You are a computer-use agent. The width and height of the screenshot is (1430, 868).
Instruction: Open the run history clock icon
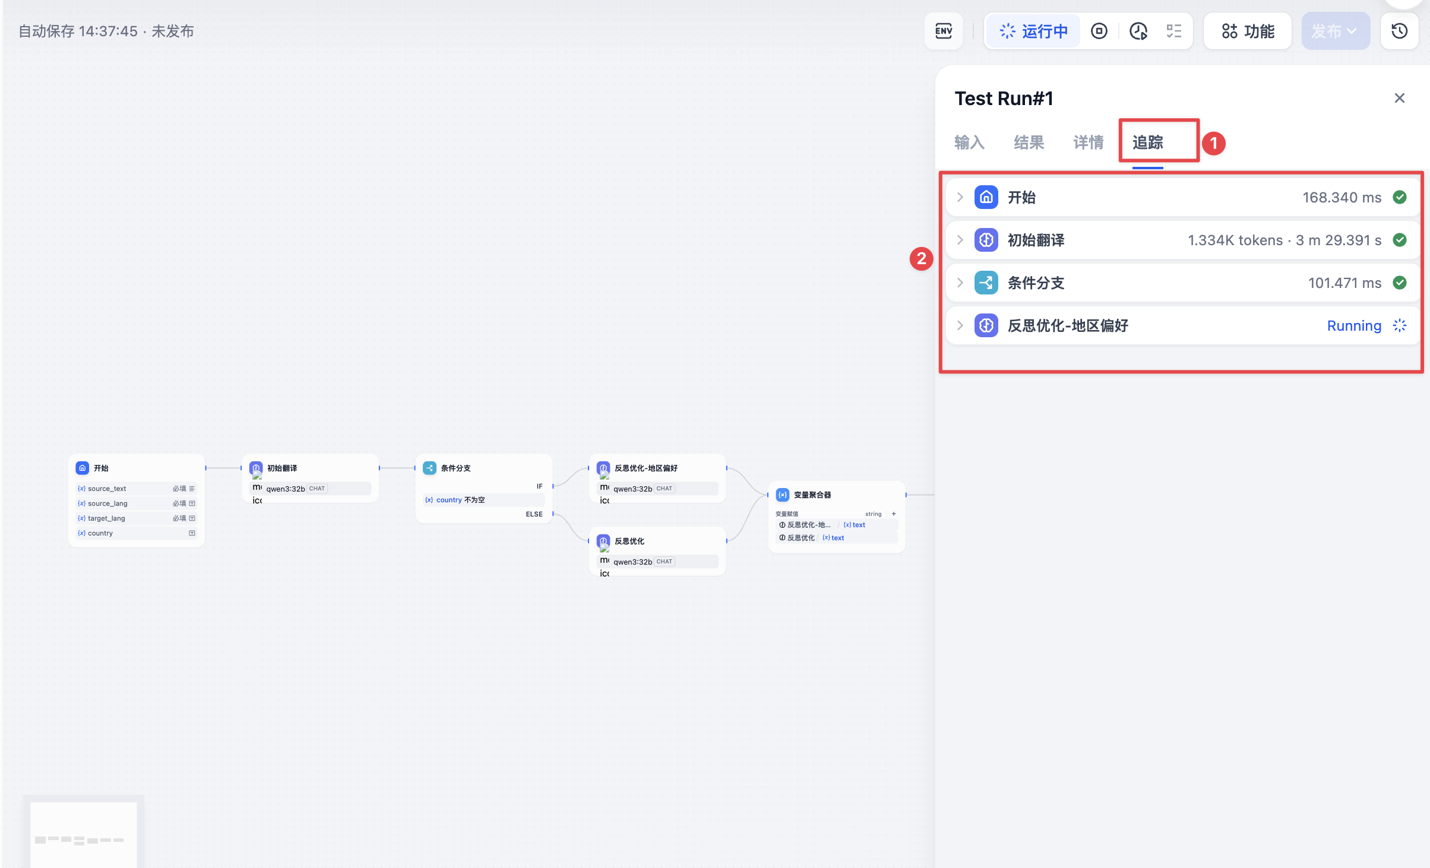[1138, 31]
